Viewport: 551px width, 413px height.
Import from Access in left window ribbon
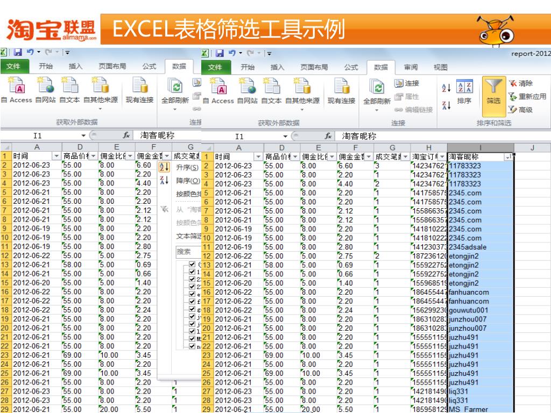click(17, 90)
